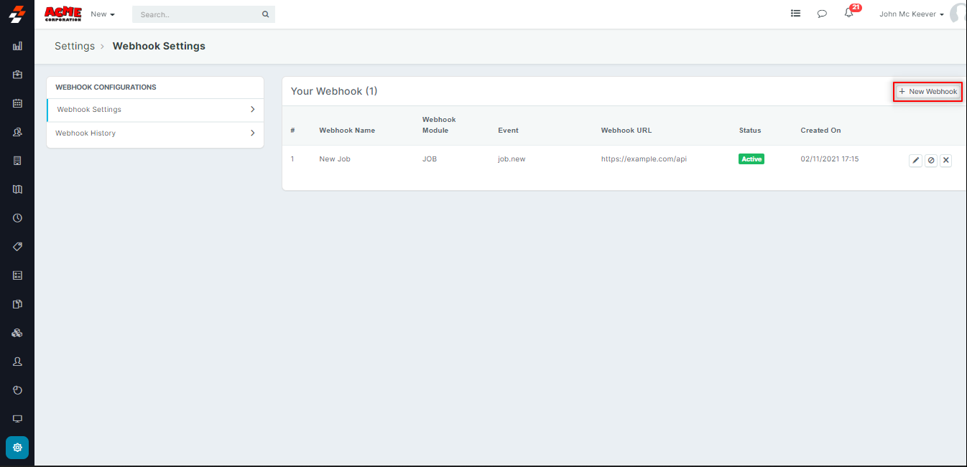Expand the John Mc Keever user menu

[911, 14]
